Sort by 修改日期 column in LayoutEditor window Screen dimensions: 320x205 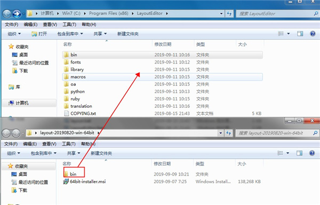point(163,44)
